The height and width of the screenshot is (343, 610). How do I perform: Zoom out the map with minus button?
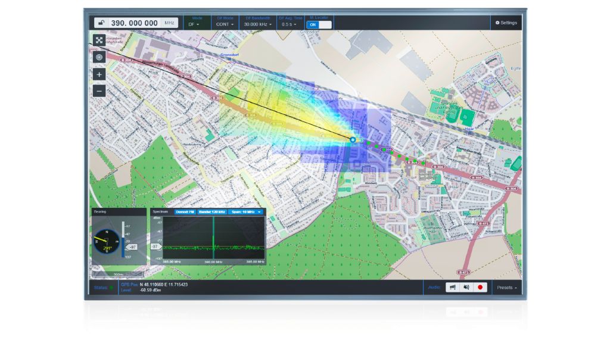pyautogui.click(x=99, y=91)
